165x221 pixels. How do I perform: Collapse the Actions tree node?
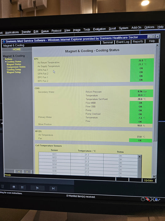4,59
